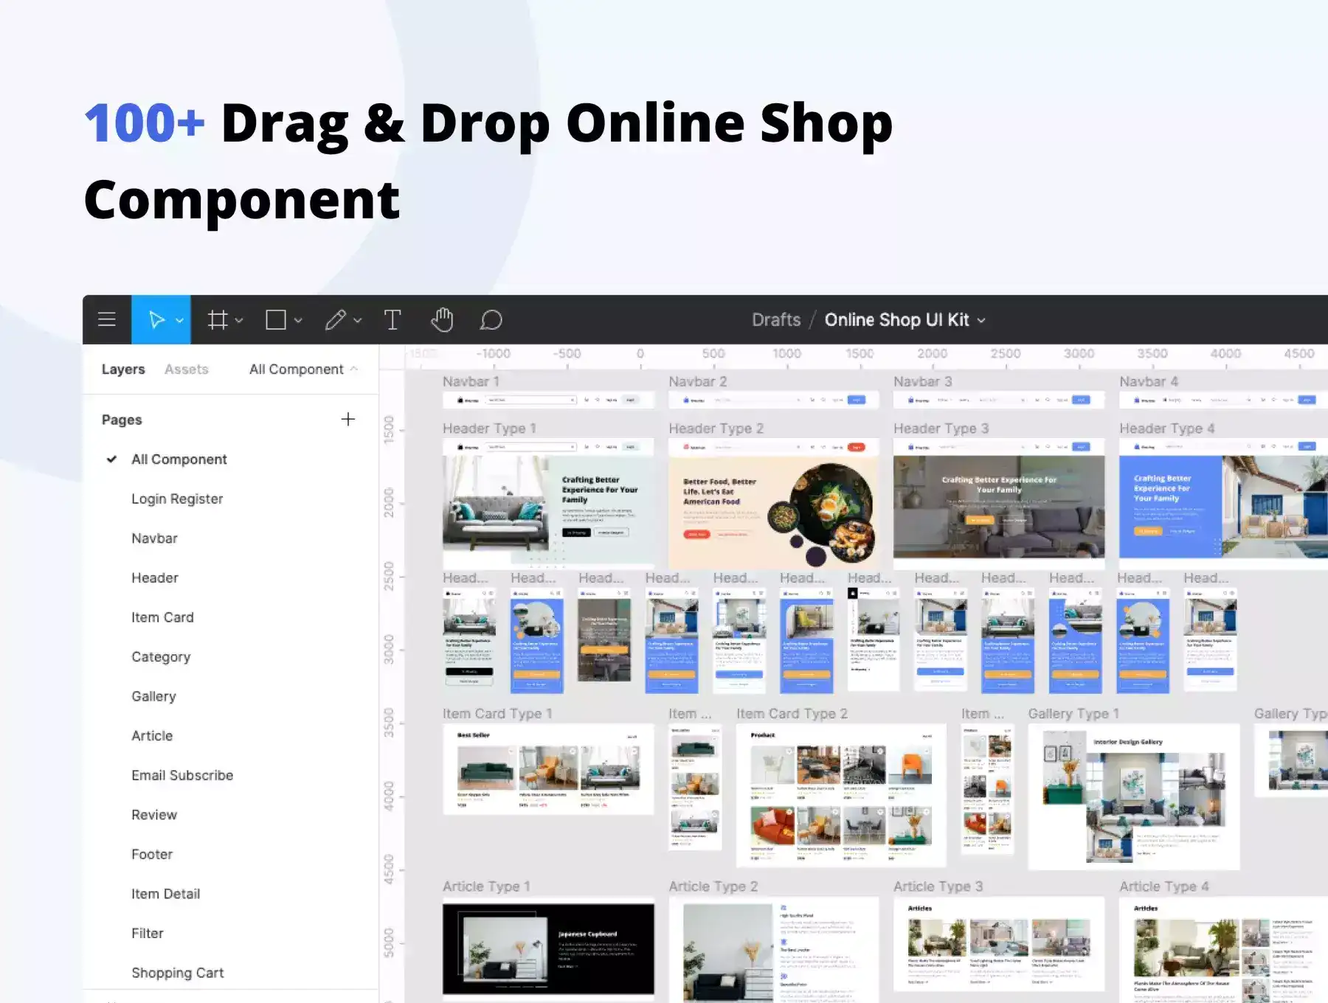Open the hamburger main menu
Image resolution: width=1328 pixels, height=1003 pixels.
click(107, 319)
